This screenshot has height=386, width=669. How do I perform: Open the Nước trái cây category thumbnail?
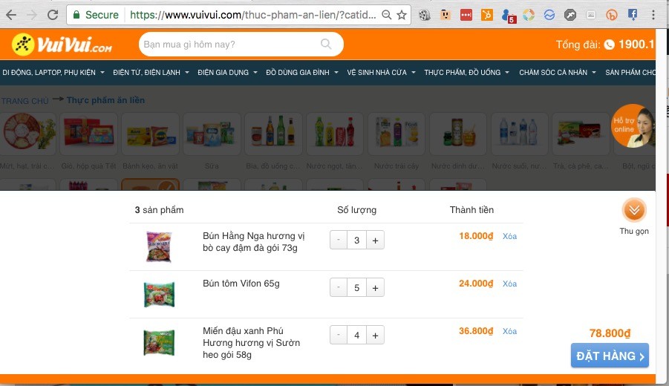click(x=396, y=134)
